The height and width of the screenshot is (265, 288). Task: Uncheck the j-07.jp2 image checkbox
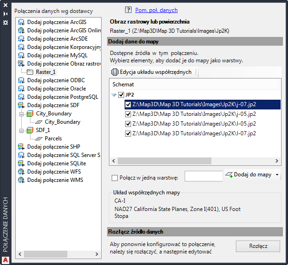click(128, 104)
